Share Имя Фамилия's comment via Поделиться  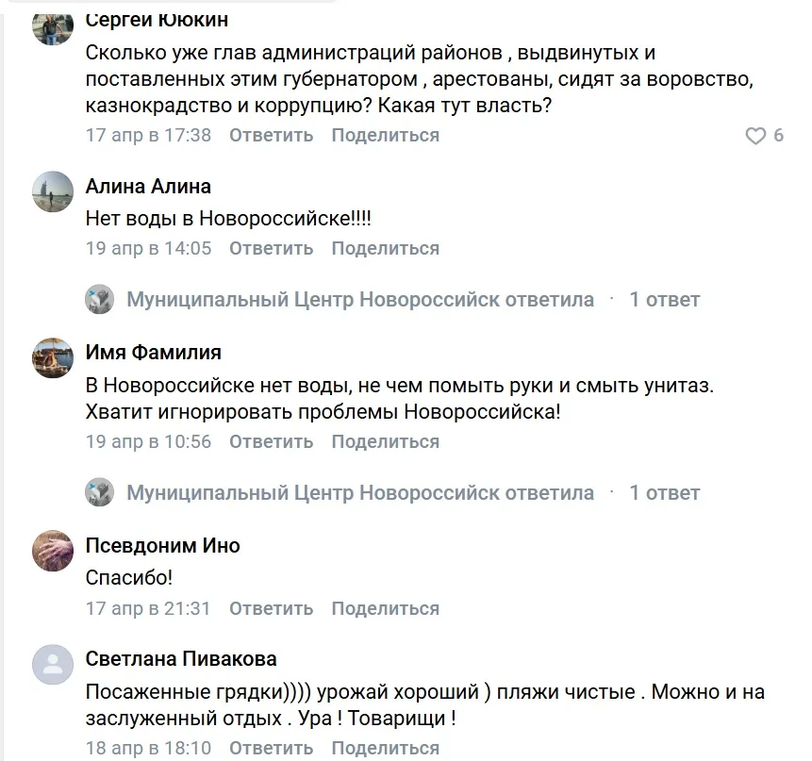[385, 441]
